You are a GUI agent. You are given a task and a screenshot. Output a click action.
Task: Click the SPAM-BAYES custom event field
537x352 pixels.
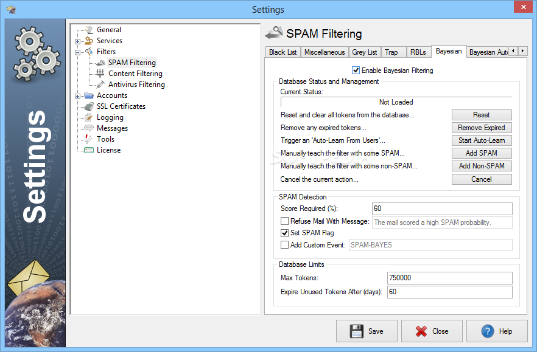pos(430,245)
